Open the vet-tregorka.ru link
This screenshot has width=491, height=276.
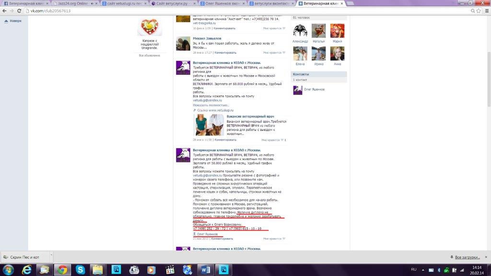(x=204, y=23)
